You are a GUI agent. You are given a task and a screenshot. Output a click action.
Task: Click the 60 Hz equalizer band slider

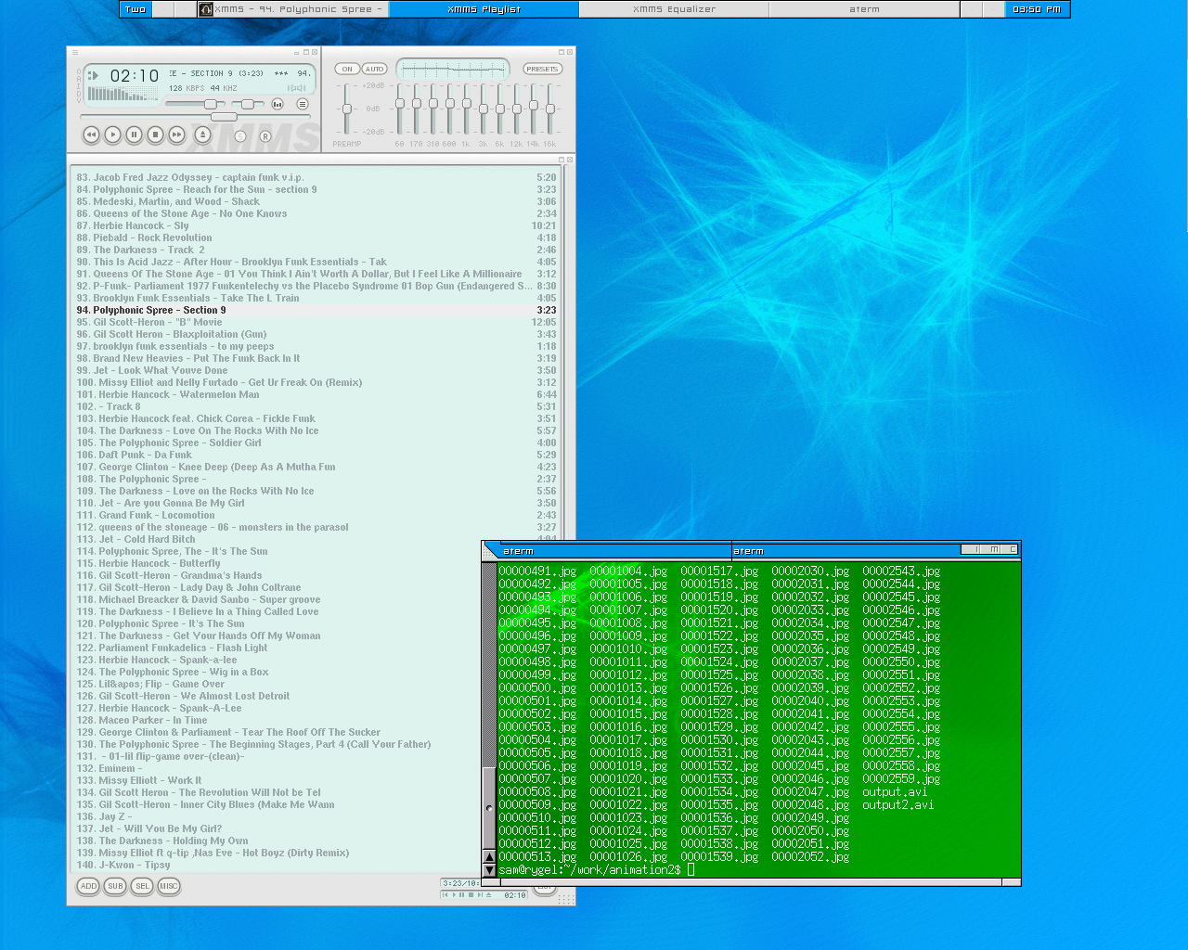click(400, 109)
